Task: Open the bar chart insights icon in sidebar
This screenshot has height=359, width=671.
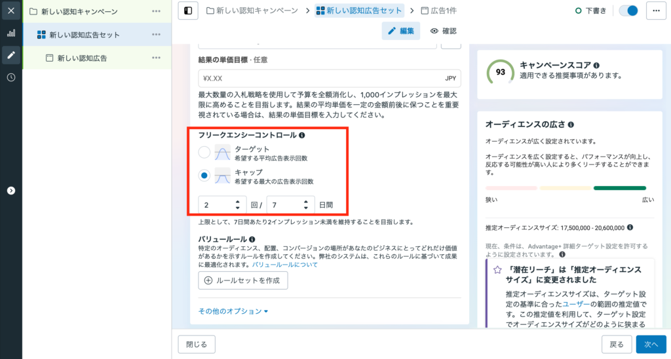Action: coord(11,33)
